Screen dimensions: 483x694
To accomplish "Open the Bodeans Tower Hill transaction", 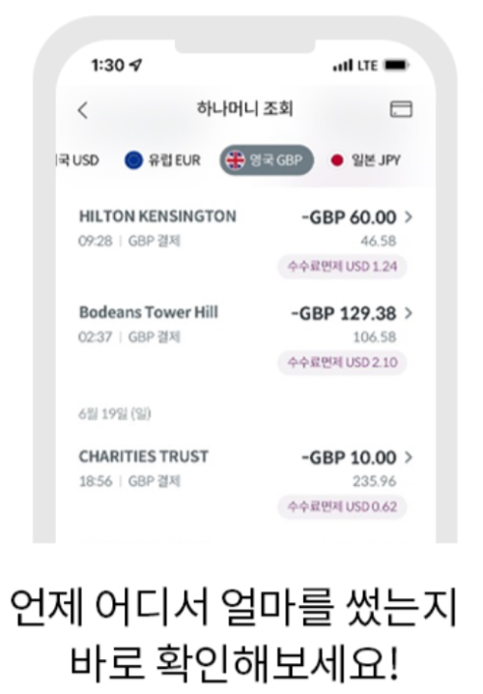I will (x=245, y=337).
